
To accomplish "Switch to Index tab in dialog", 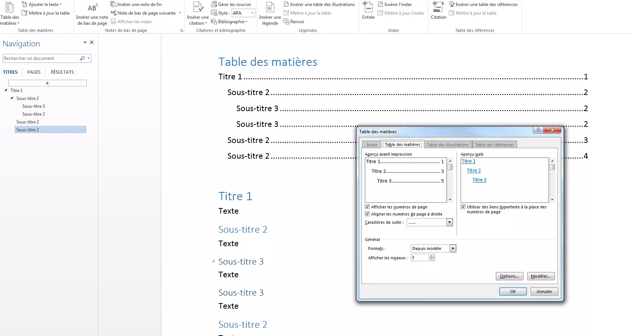I will pos(372,145).
